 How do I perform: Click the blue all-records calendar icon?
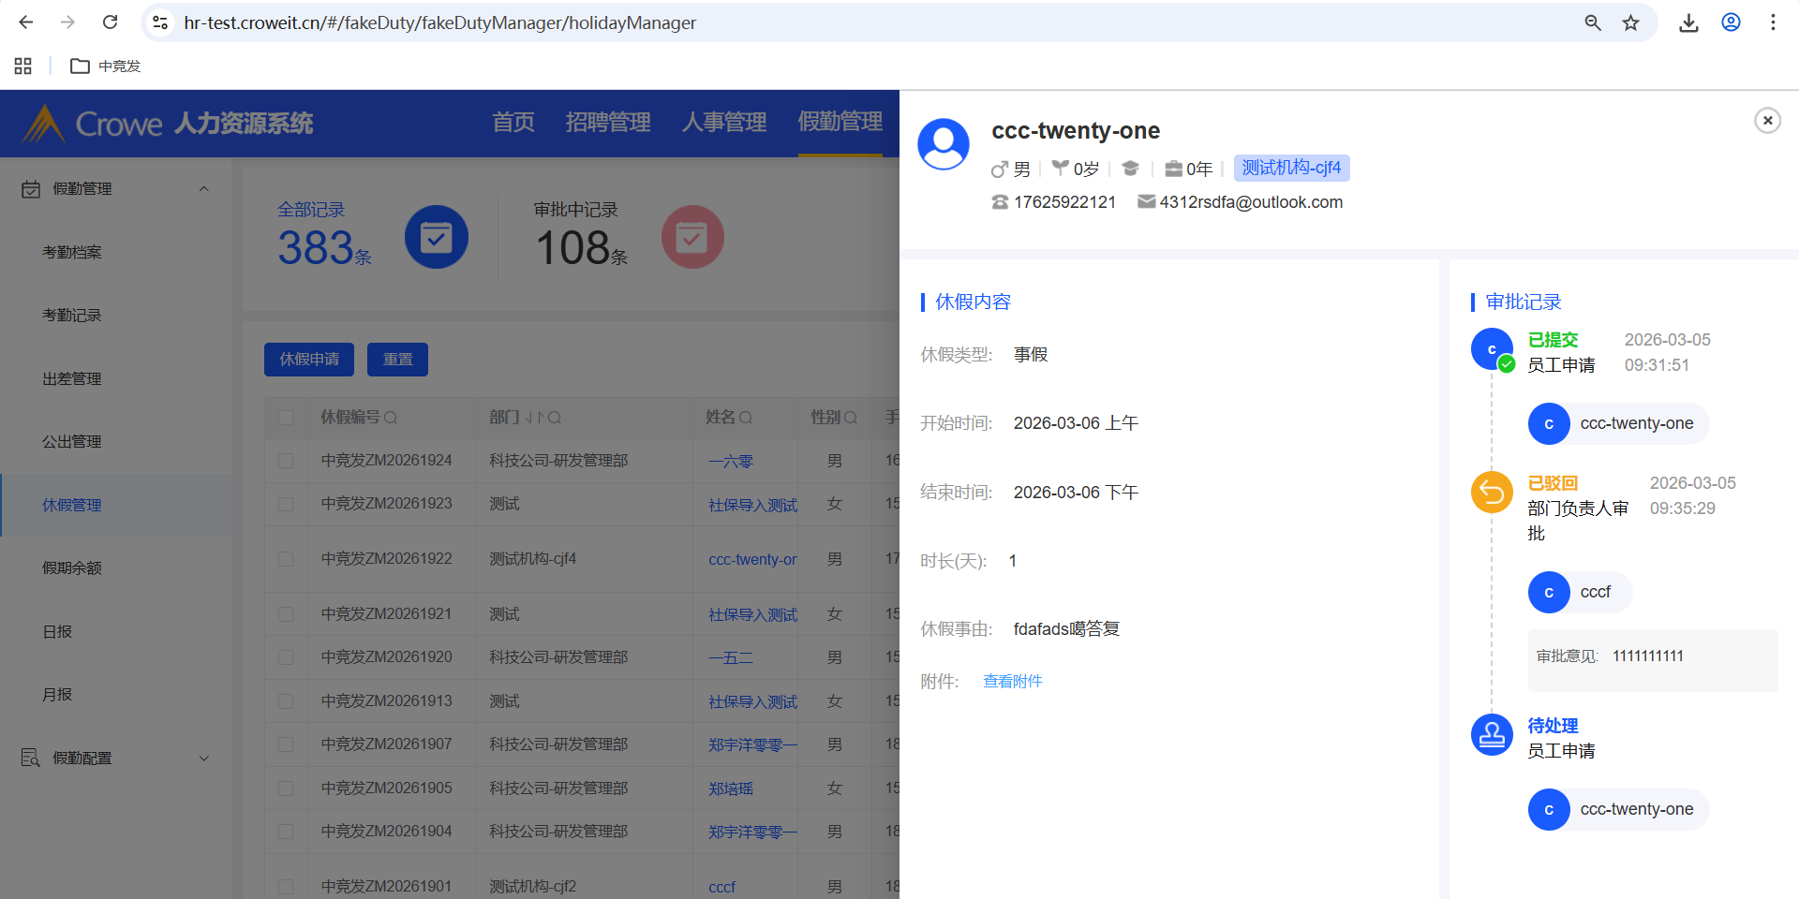[437, 237]
